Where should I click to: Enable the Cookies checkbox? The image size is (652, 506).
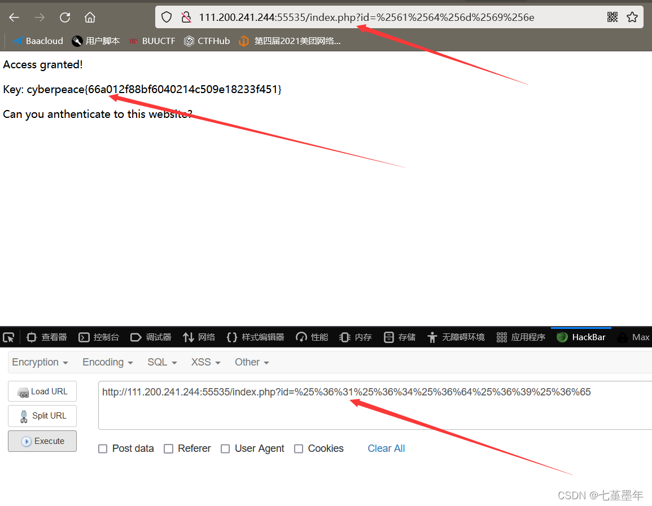(299, 448)
